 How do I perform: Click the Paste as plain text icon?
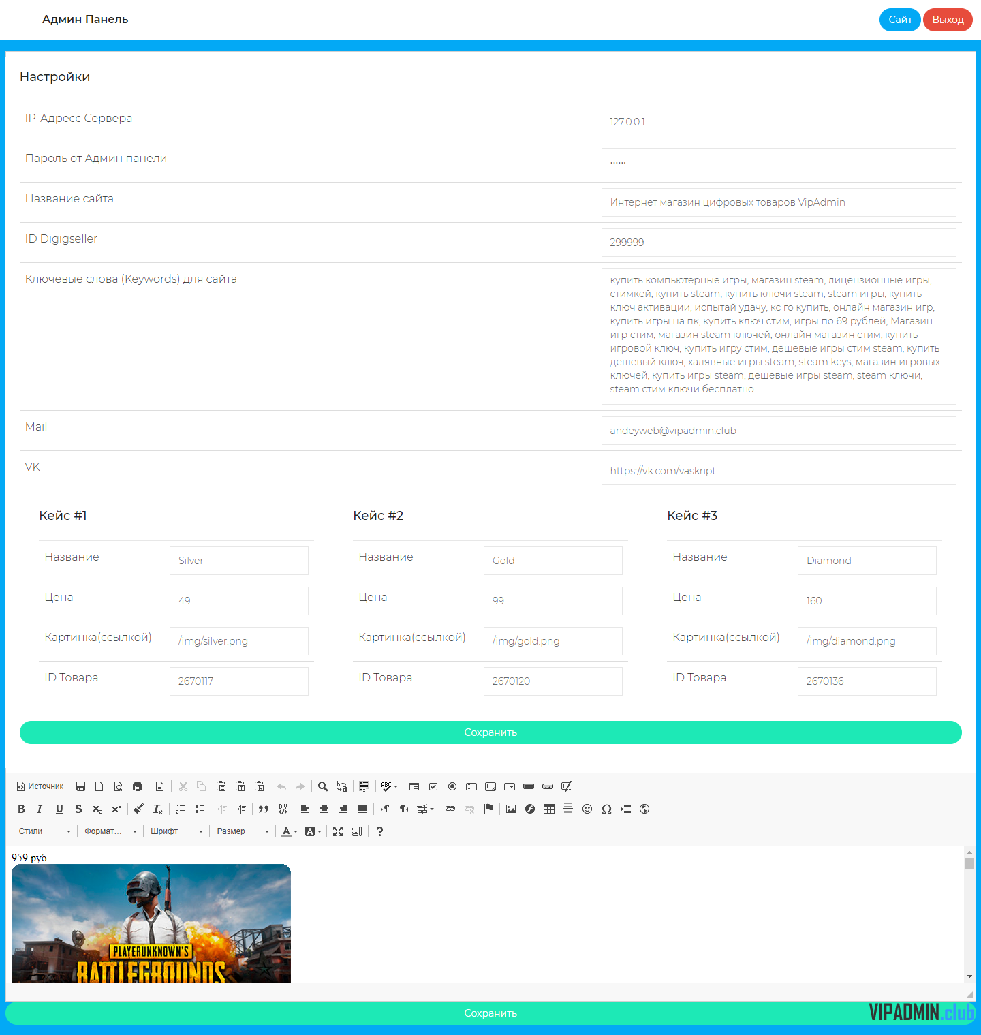pyautogui.click(x=240, y=786)
